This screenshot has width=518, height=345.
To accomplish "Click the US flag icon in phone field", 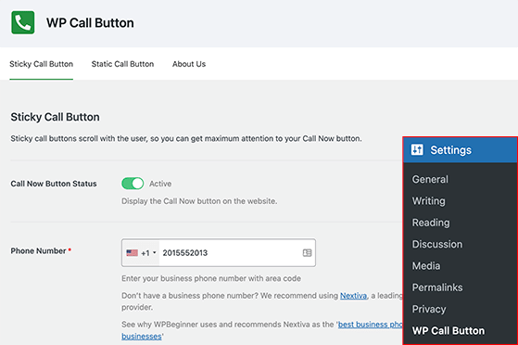I will click(x=133, y=253).
